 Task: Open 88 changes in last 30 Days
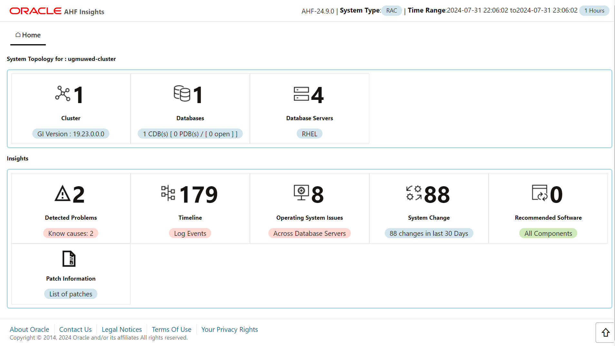pos(429,233)
